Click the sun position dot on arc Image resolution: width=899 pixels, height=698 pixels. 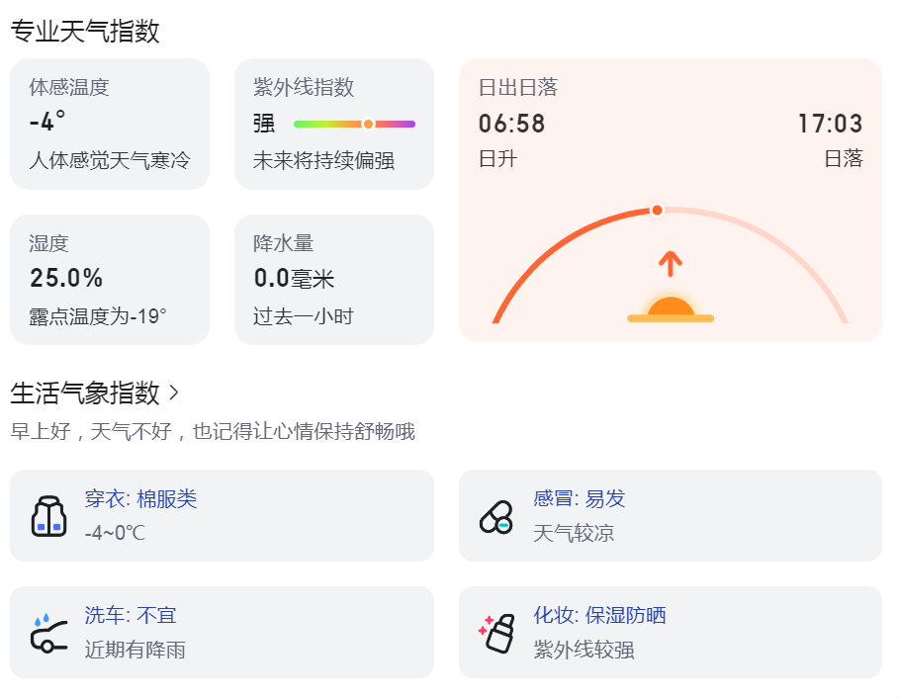(x=657, y=211)
